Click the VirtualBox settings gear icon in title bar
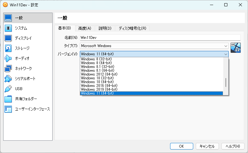Viewport: 248px width, 153px height. click(x=5, y=5)
